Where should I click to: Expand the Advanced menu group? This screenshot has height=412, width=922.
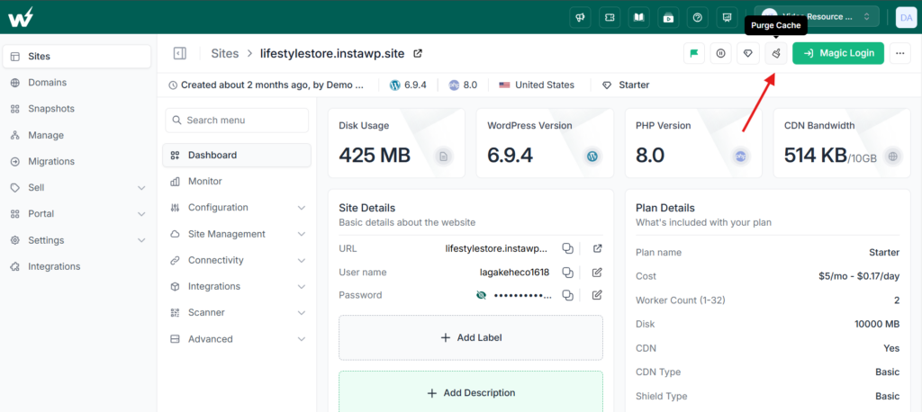tap(302, 339)
